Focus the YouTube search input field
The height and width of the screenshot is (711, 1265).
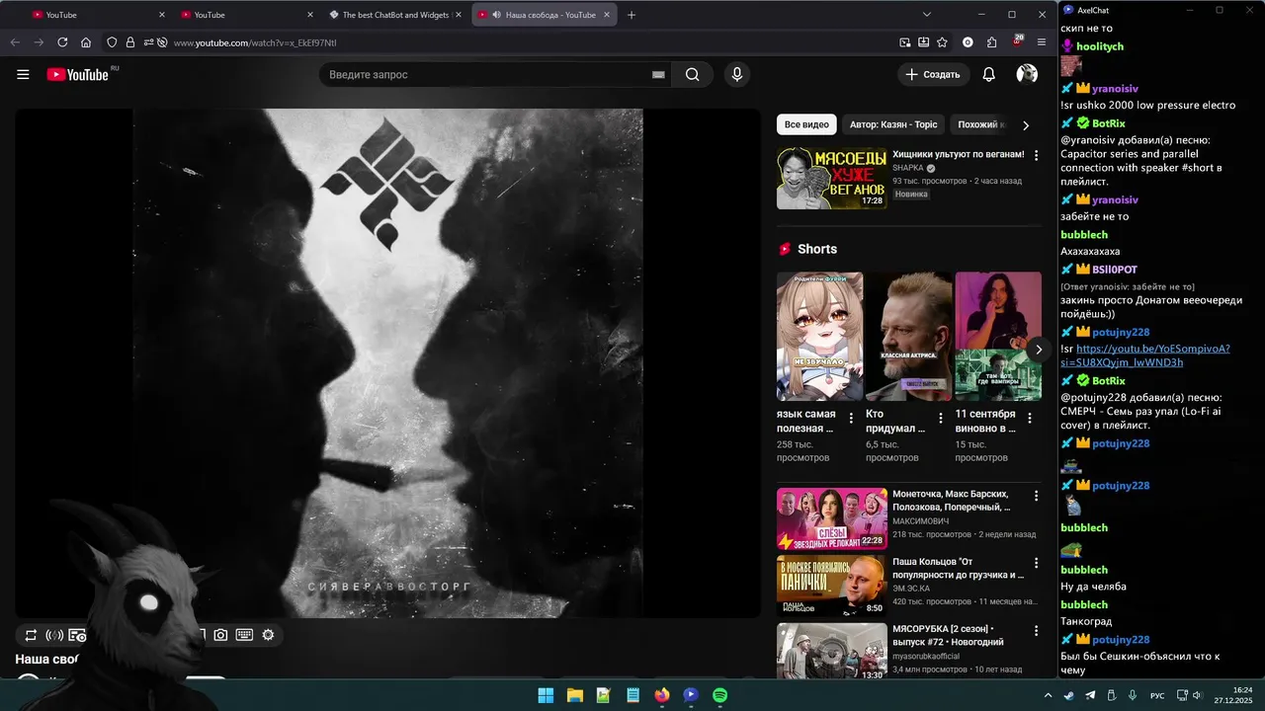tap(484, 74)
